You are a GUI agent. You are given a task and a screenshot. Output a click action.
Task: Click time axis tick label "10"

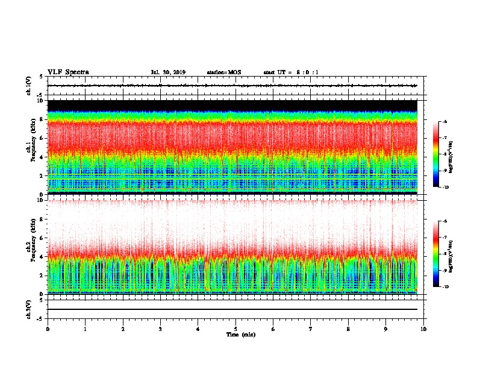click(x=423, y=329)
